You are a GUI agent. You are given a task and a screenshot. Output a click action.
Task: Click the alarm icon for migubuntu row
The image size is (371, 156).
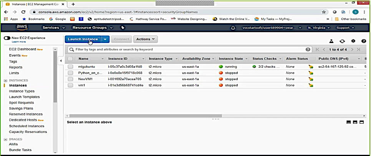(311, 66)
